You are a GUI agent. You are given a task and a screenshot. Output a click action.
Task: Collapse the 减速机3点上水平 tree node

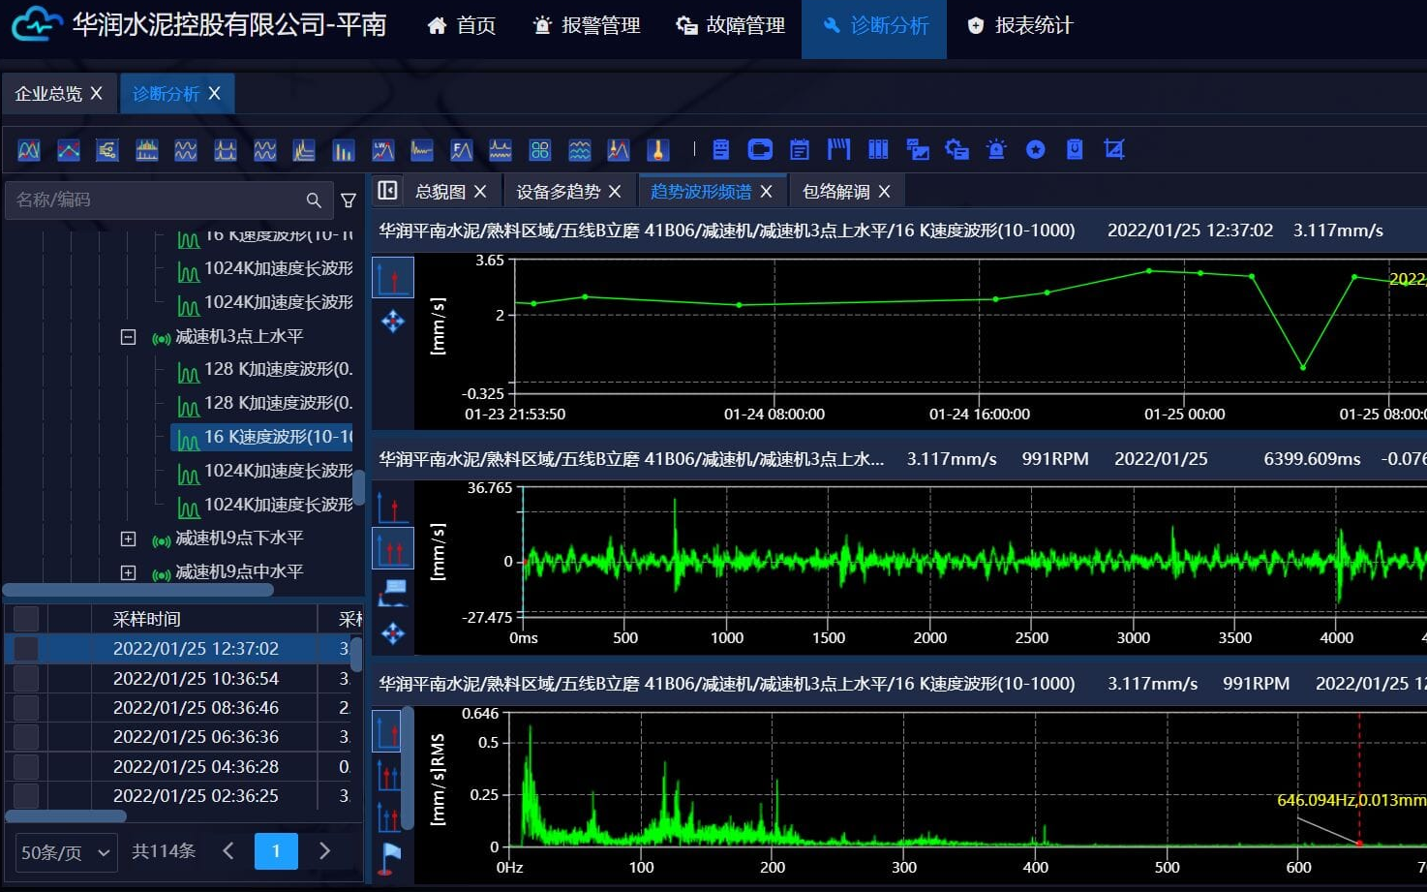pos(128,337)
